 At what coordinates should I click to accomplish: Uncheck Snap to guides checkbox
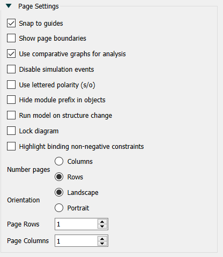coord(11,23)
